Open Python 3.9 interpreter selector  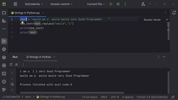point(152,97)
